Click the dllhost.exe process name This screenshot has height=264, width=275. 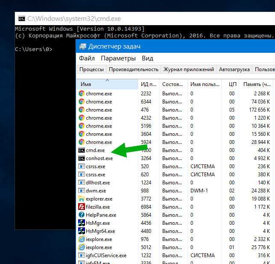pos(98,183)
